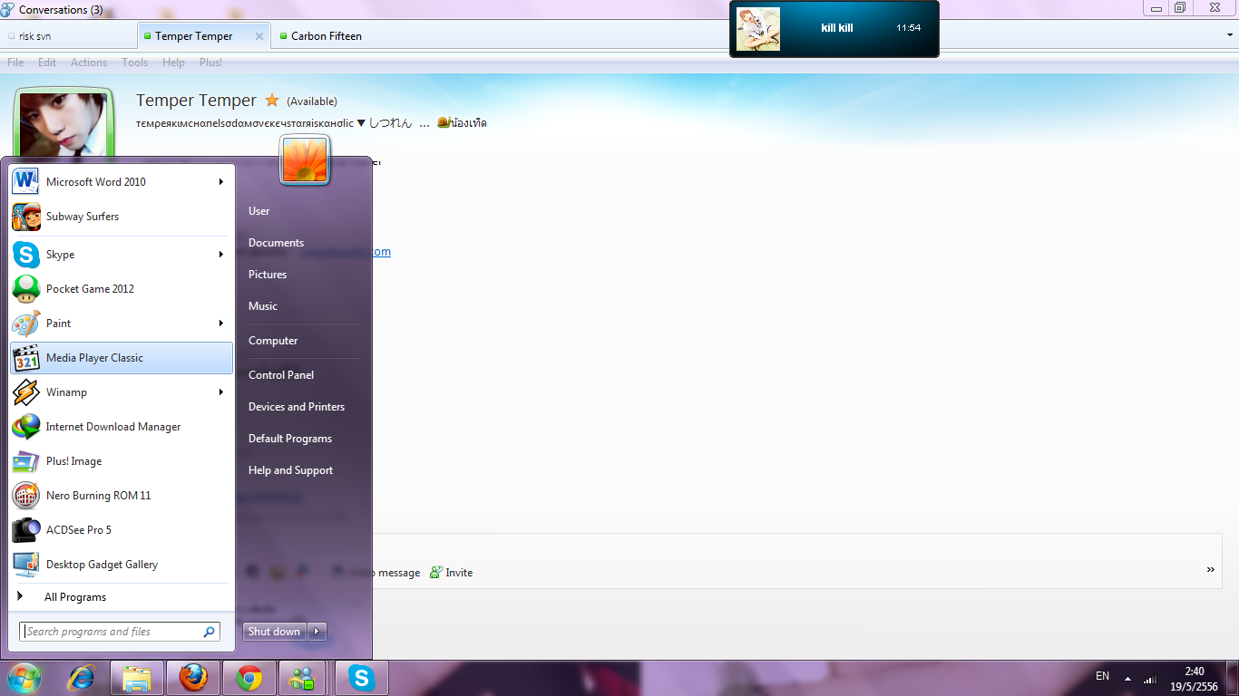The height and width of the screenshot is (696, 1239).
Task: Click the search magnifier in Start menu
Action: (209, 632)
